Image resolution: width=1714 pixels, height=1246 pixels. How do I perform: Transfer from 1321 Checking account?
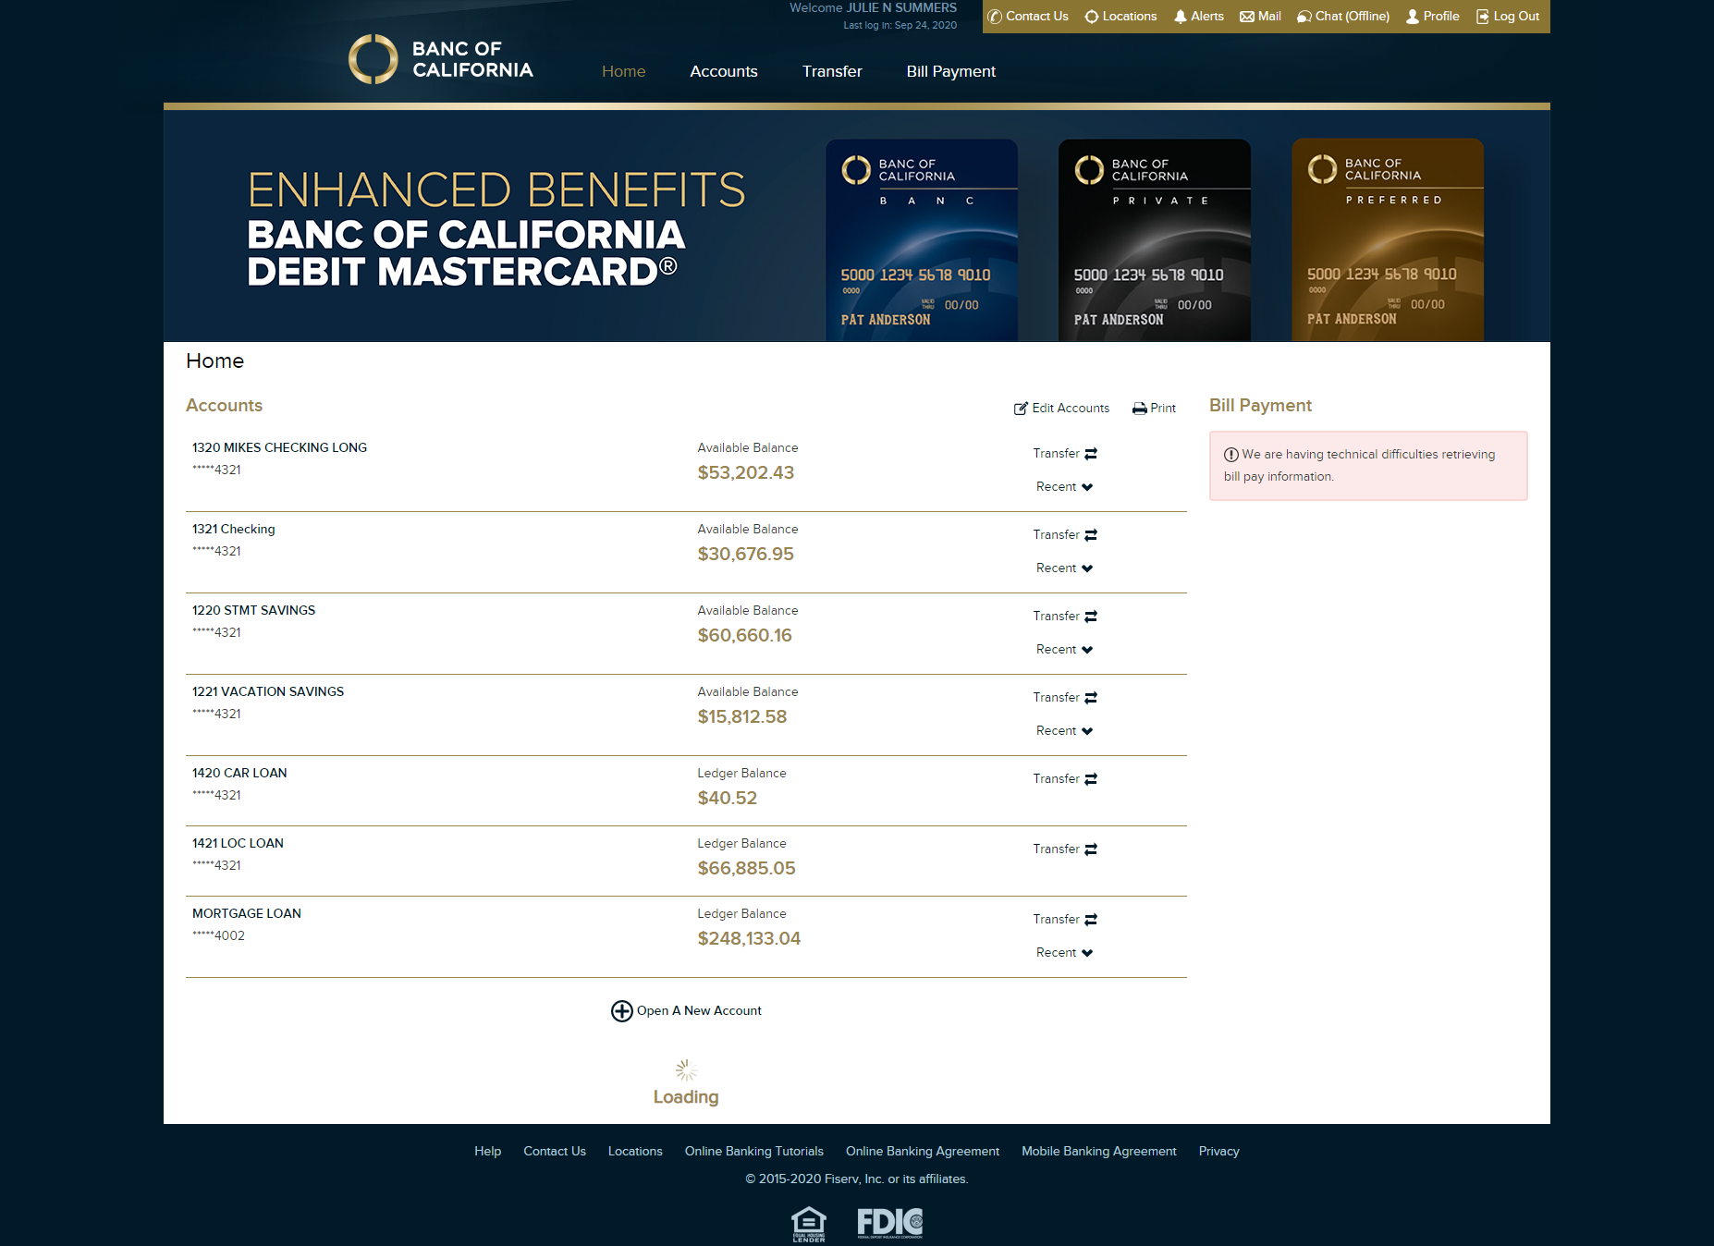pyautogui.click(x=1065, y=534)
